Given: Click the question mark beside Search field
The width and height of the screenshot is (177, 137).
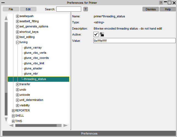Looking at the screenshot, I should 86,9.
